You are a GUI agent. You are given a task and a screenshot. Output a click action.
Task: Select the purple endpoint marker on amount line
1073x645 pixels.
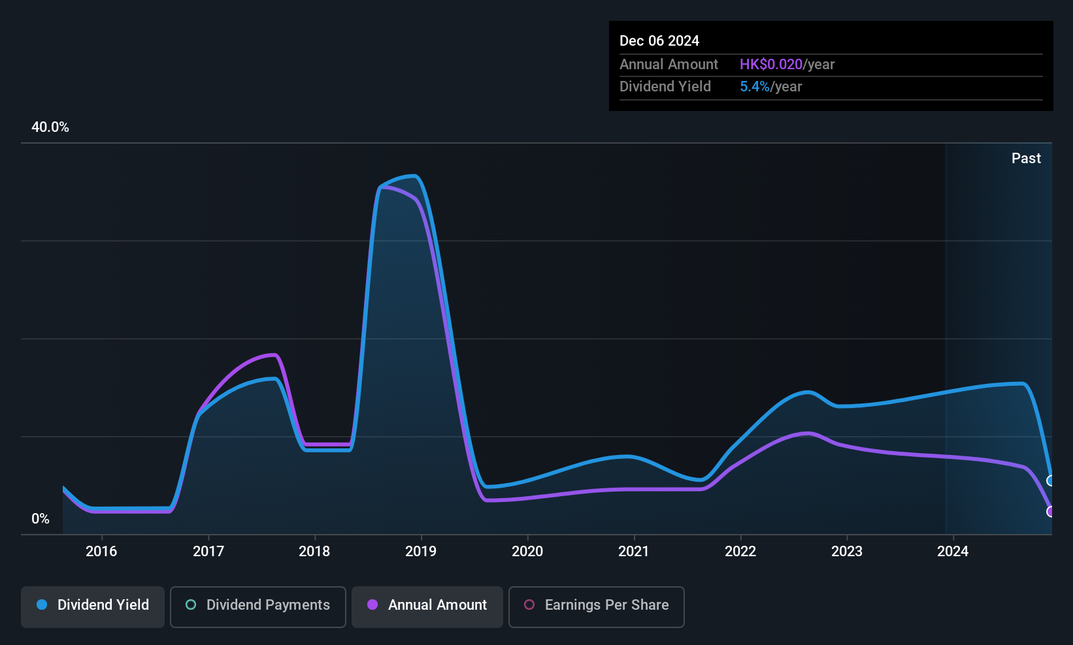(x=1051, y=511)
